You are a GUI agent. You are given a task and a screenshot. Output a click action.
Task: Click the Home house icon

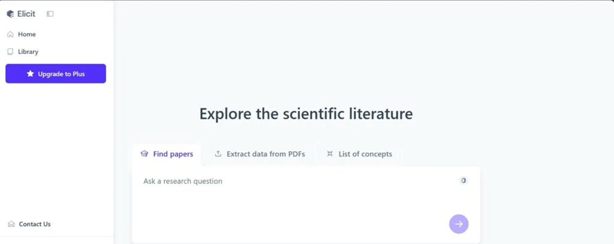[10, 34]
